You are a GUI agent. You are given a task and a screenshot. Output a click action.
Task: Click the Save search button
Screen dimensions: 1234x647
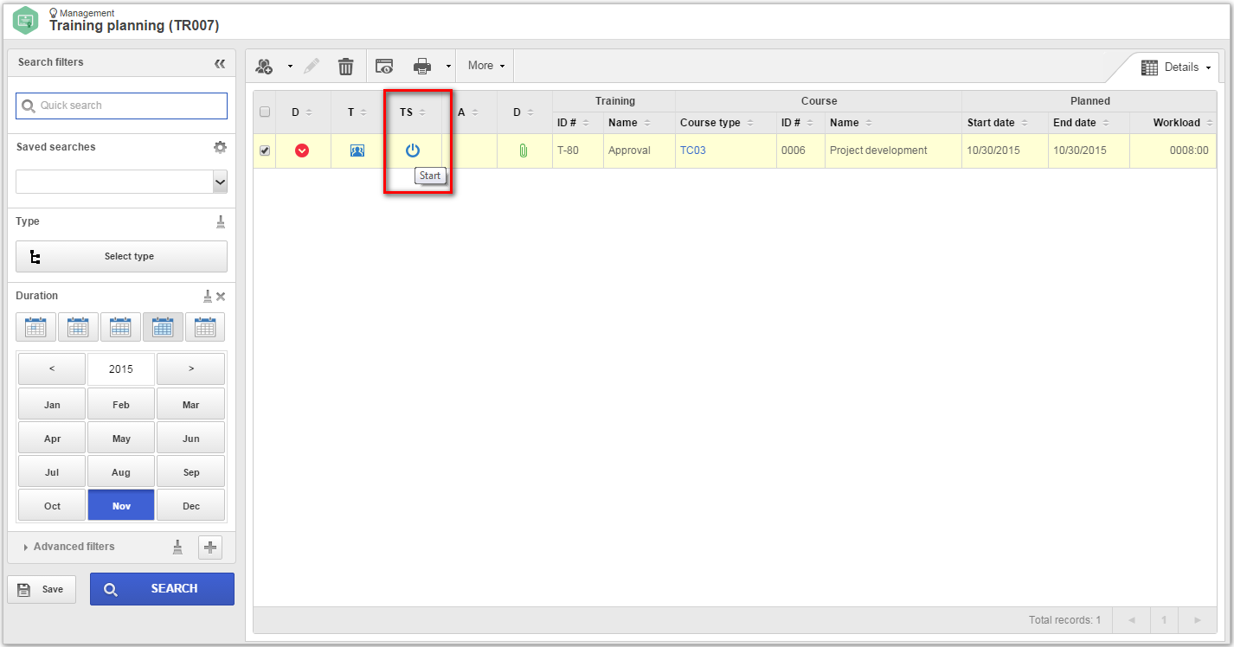point(42,589)
